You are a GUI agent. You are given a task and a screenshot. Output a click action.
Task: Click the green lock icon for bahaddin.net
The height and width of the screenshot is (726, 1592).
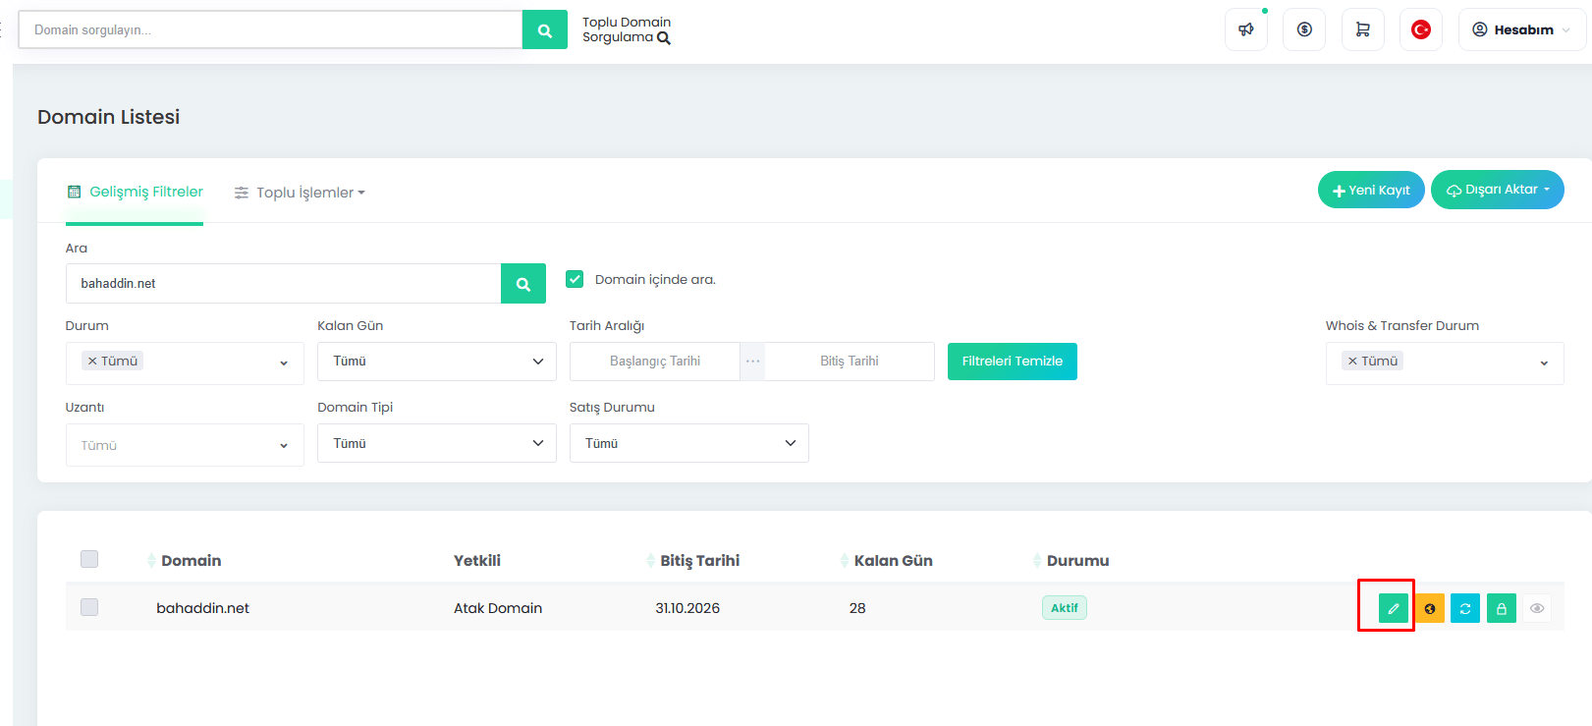(x=1502, y=608)
